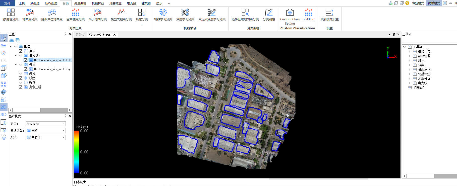Open the 数据类型 栅格 dropdown
457x186 pixels.
[x=46, y=131]
